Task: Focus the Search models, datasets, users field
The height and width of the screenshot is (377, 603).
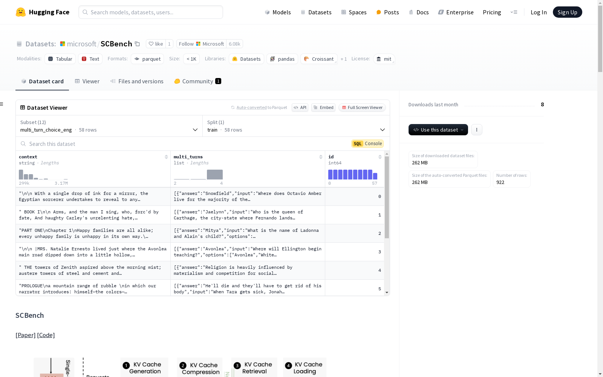Action: coord(151,12)
